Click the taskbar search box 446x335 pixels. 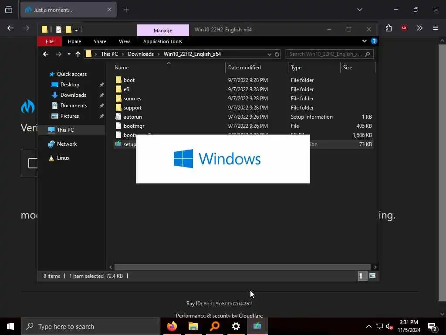point(91,326)
